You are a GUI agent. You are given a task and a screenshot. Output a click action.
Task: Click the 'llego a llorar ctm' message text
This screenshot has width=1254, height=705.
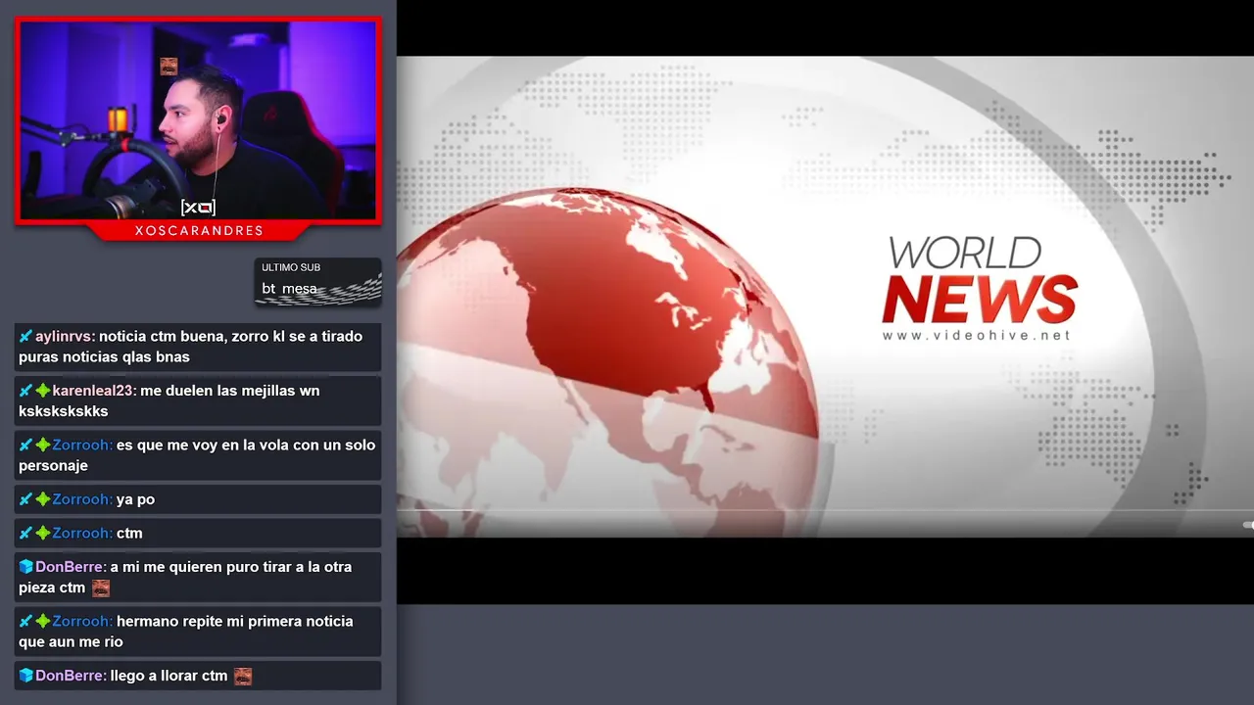[x=169, y=676]
